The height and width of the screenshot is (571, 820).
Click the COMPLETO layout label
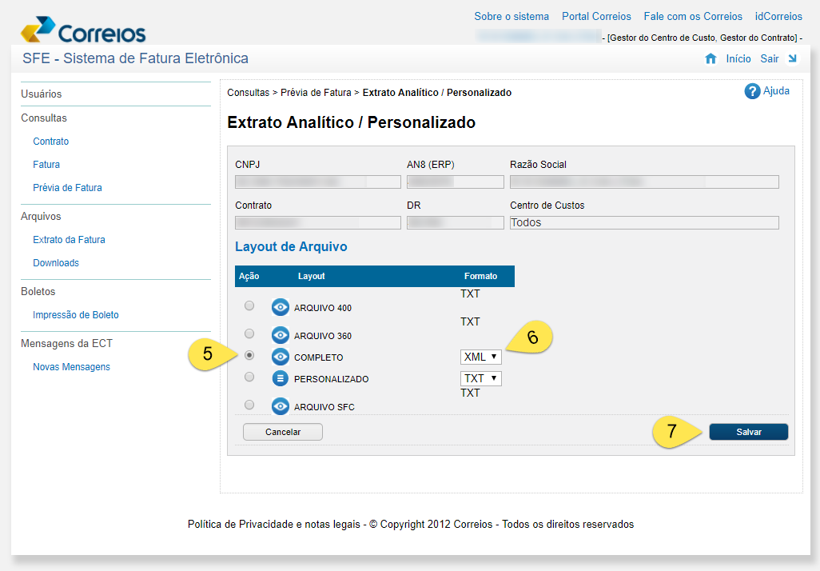318,357
